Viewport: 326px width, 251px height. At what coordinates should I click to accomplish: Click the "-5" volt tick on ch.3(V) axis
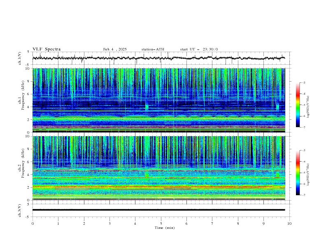tap(28, 217)
